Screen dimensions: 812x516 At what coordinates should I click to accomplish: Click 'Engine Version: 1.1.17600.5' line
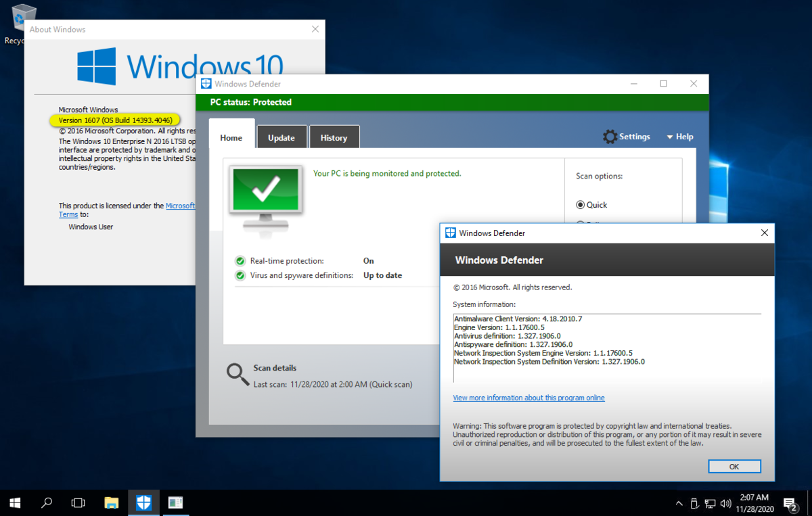point(499,327)
